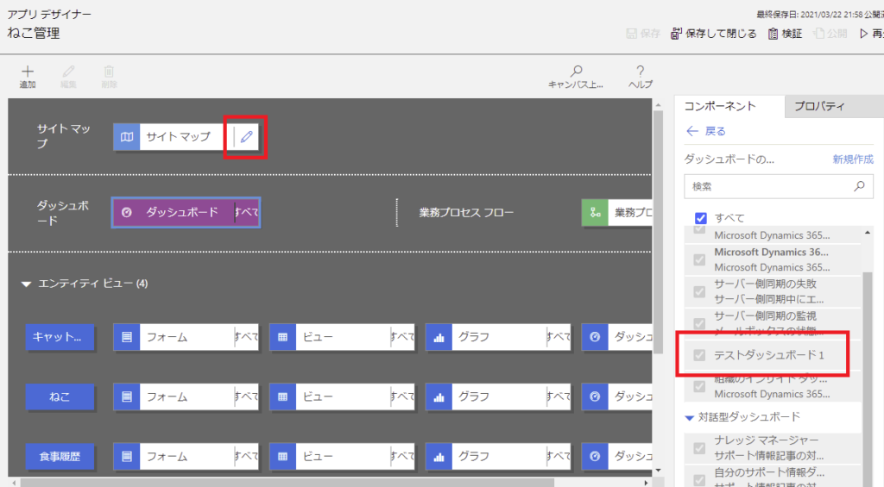
Task: Click the view grid icon in the ねこ row
Action: coord(283,396)
